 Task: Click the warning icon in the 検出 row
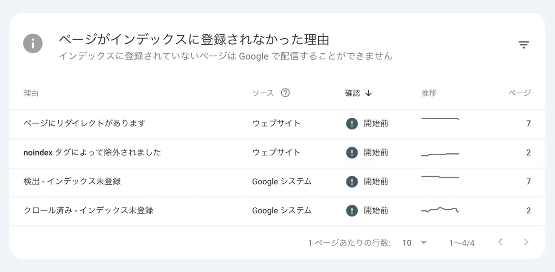pyautogui.click(x=352, y=182)
